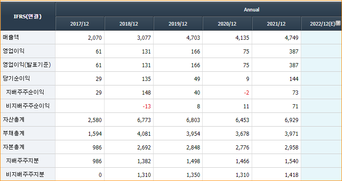
Task: Click 당기순이익 value 144 for 2021/12
Action: point(294,79)
